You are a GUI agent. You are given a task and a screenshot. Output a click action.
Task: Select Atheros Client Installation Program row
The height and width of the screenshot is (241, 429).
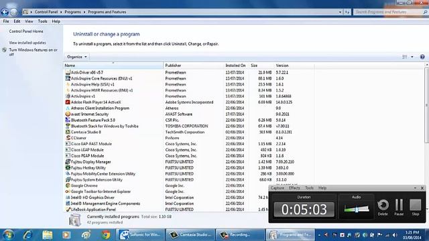point(189,108)
